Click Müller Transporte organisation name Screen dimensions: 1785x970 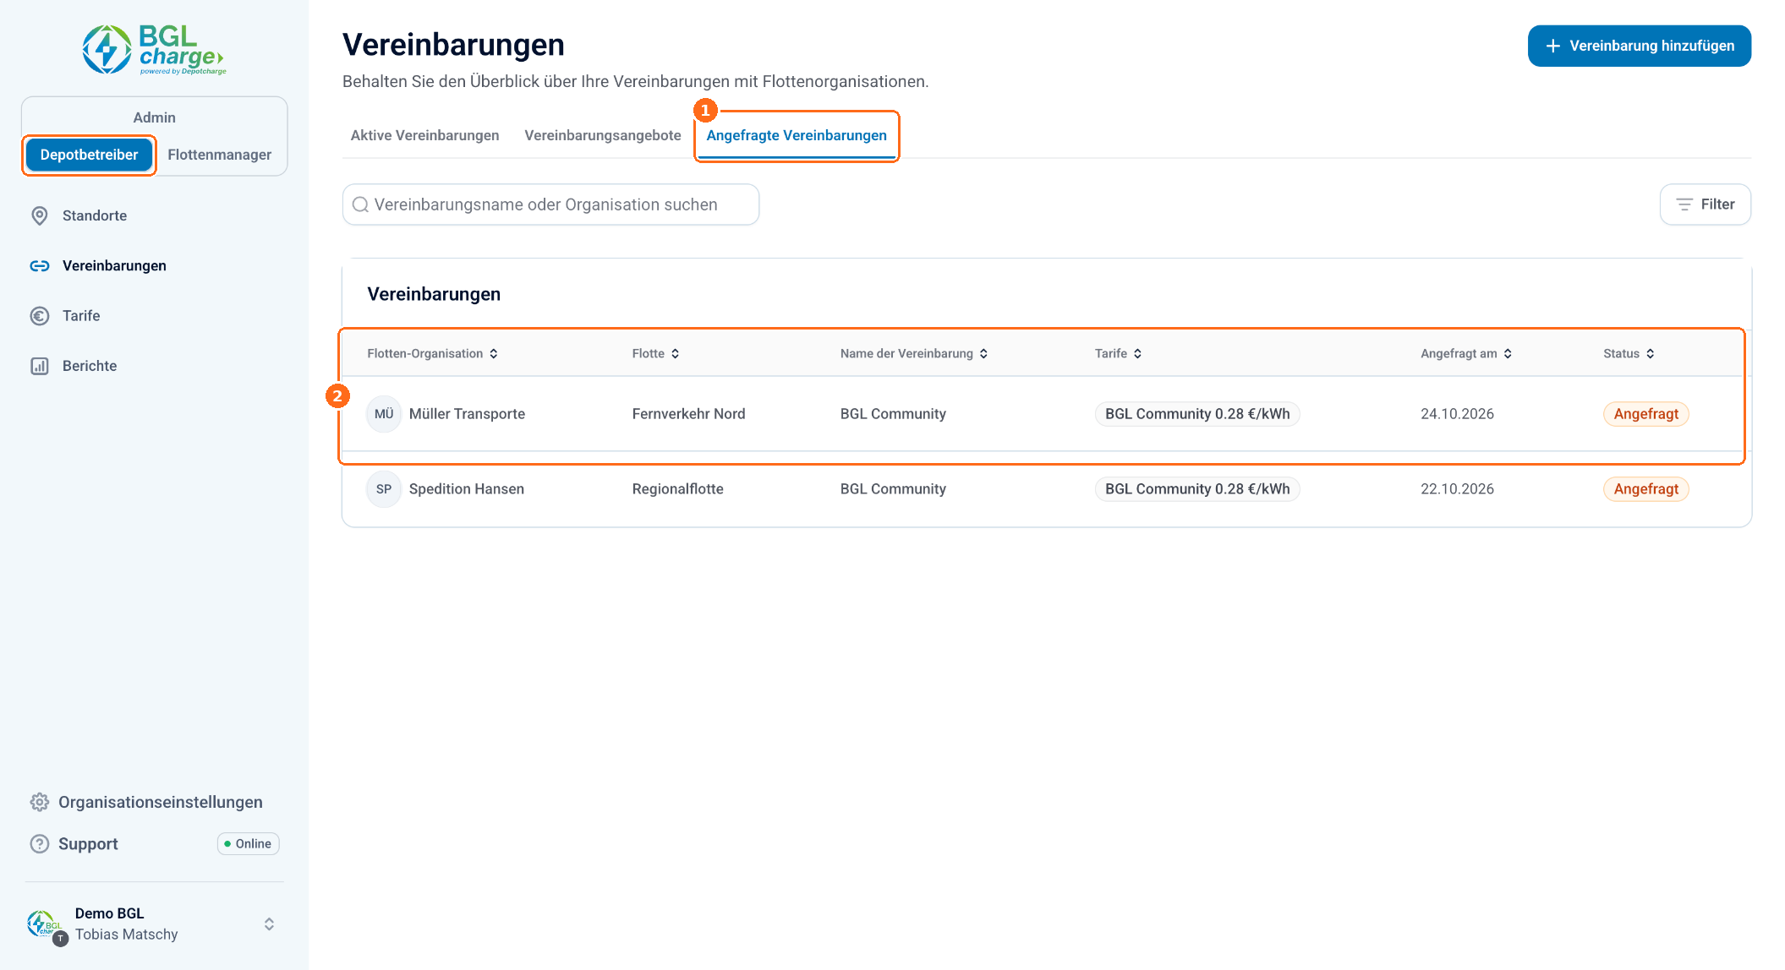click(467, 414)
